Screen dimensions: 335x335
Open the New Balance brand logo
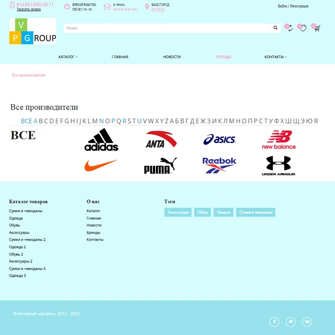(279, 140)
